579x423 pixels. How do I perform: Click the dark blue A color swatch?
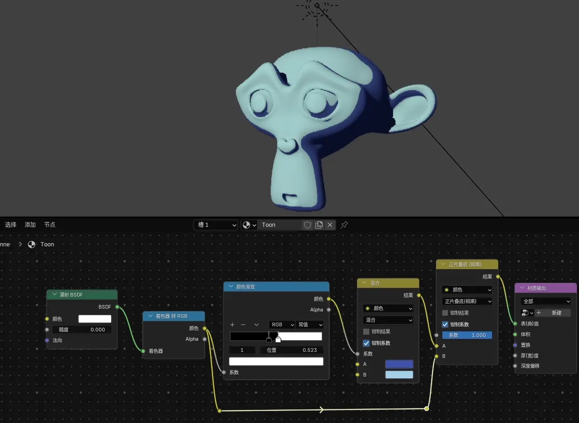click(399, 364)
